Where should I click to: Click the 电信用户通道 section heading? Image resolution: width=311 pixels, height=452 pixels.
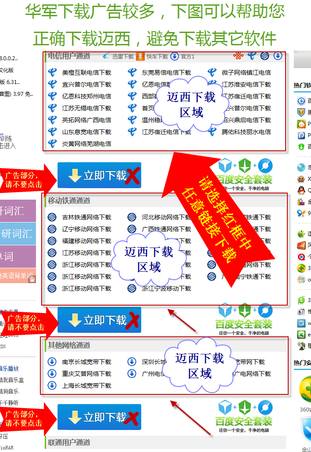(69, 56)
